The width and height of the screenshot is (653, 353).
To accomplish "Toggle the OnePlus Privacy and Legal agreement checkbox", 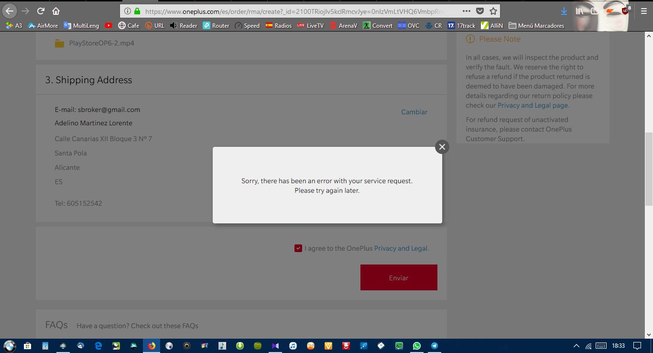I will 298,248.
